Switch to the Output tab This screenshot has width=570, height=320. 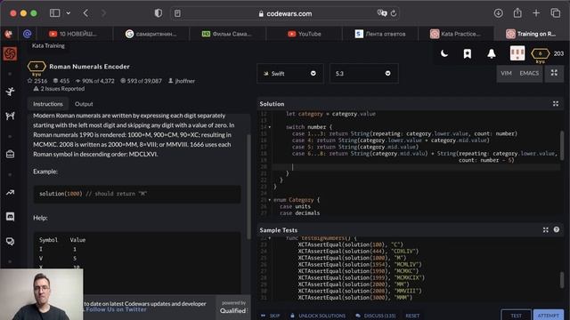click(84, 104)
